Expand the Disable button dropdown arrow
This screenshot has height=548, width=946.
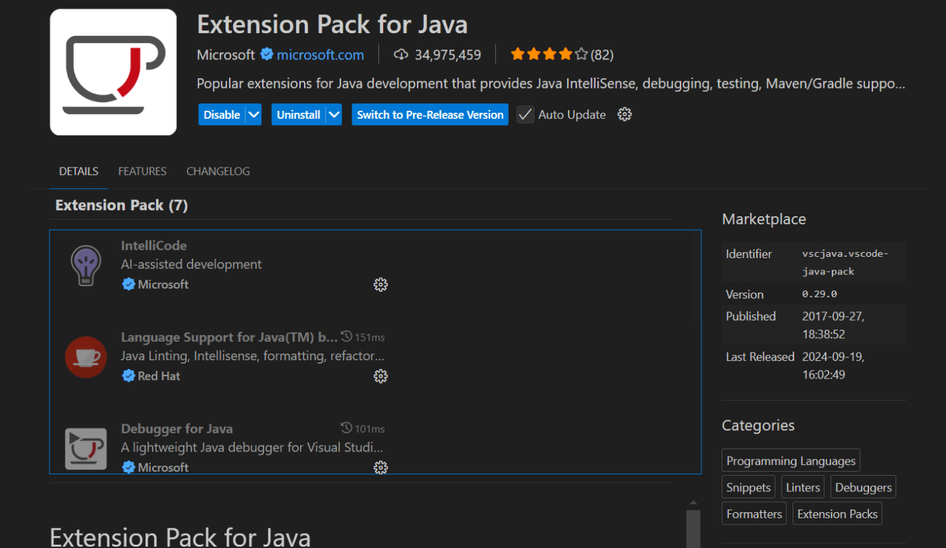pyautogui.click(x=254, y=114)
